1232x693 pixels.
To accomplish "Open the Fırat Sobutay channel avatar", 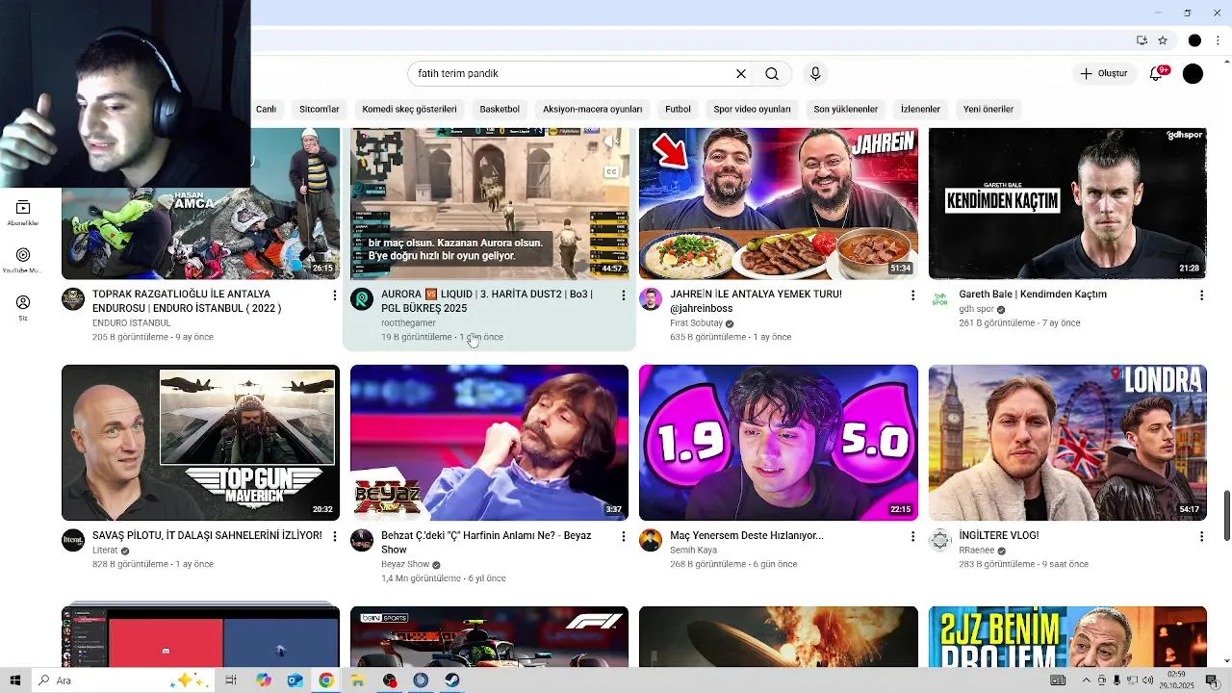I will pyautogui.click(x=651, y=298).
